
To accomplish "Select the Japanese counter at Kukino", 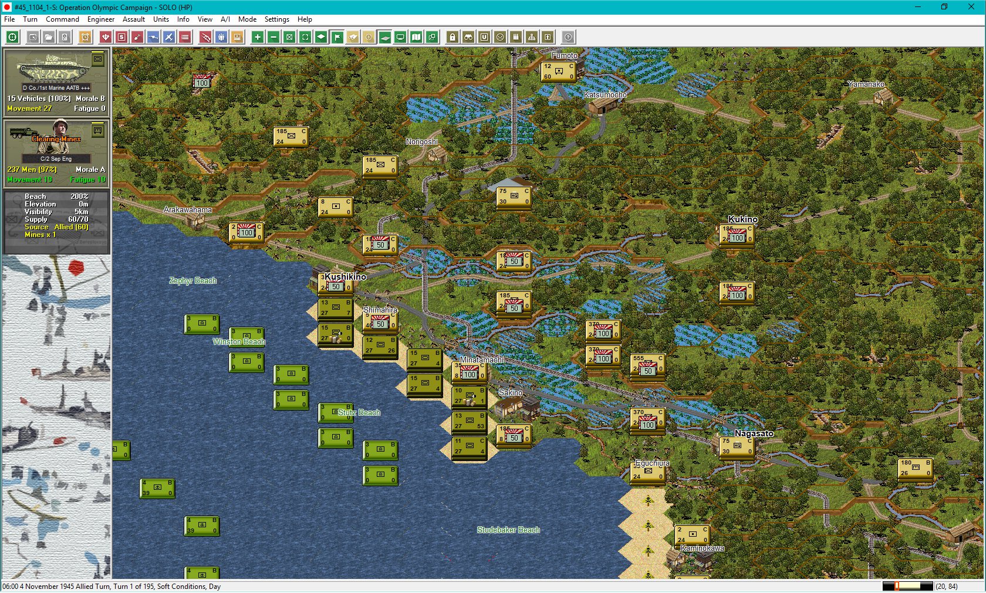I will tap(737, 235).
